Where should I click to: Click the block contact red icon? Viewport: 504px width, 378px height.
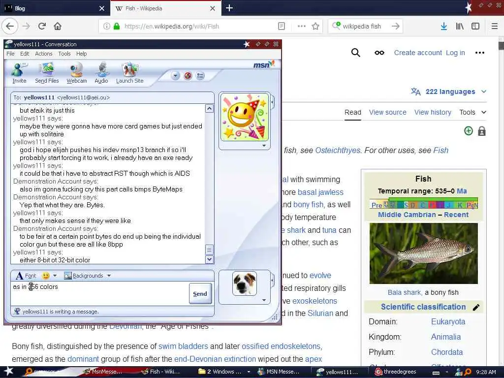click(x=188, y=76)
